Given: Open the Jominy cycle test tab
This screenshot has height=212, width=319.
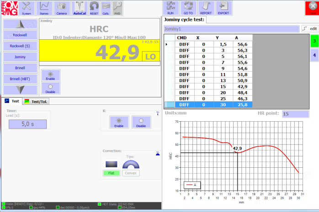Looking at the screenshot, I should click(185, 19).
